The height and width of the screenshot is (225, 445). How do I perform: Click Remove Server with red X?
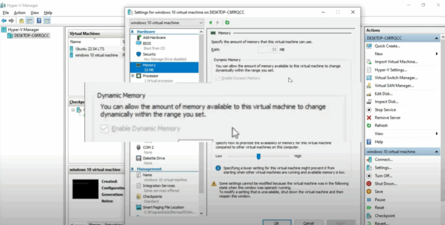[387, 118]
